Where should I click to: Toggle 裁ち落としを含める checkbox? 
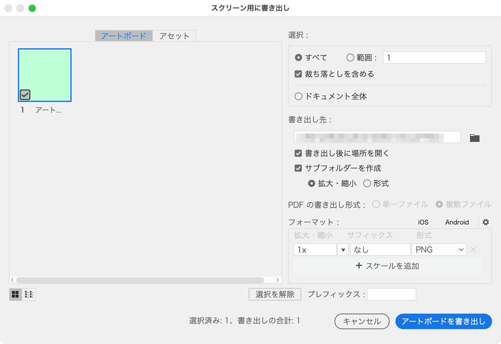(x=298, y=74)
